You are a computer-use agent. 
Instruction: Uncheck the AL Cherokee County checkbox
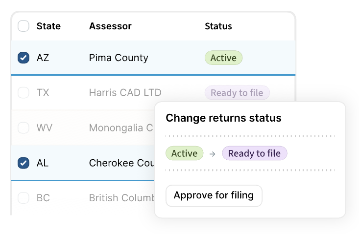pyautogui.click(x=24, y=163)
